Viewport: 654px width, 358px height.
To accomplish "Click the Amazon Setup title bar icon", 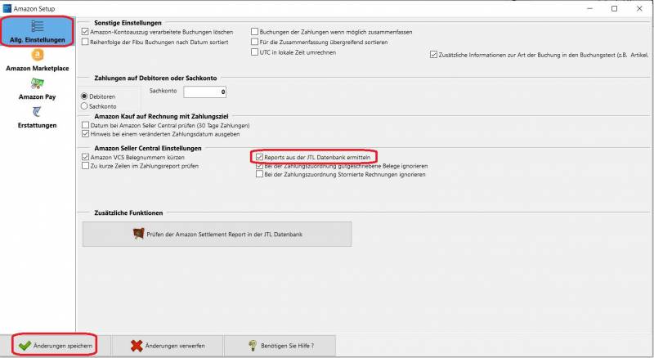I will click(7, 7).
